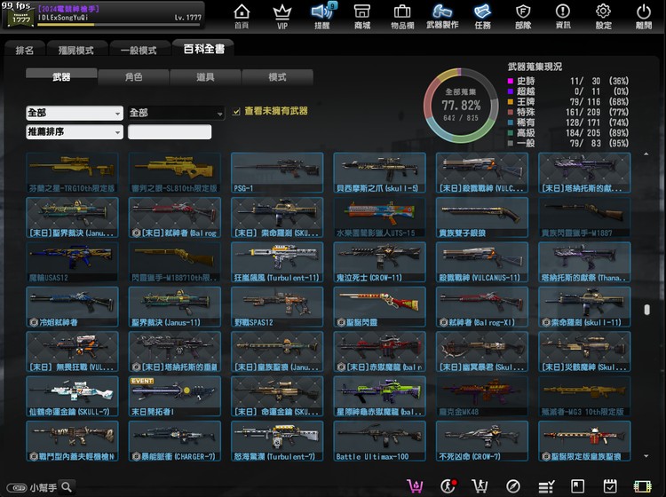Screen dimensions: 666x497
Task: Click the 王牌 orange color legend swatch
Action: 511,102
